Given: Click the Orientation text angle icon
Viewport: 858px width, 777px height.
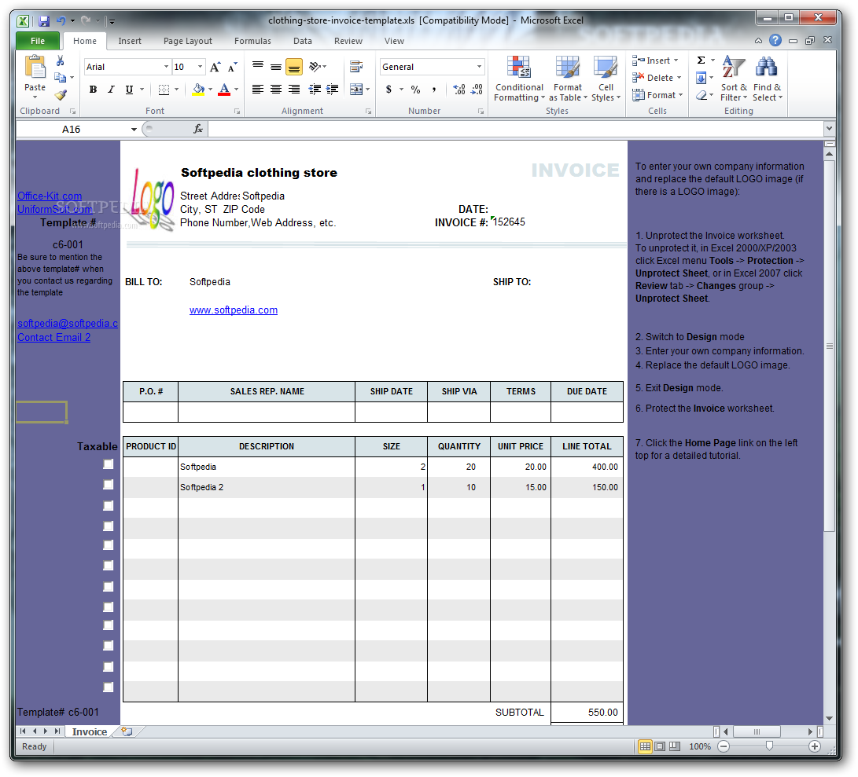Looking at the screenshot, I should [x=315, y=67].
